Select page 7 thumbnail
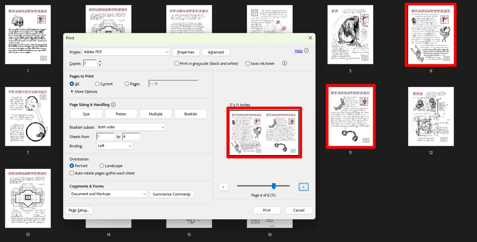Image resolution: width=477 pixels, height=242 pixels. (x=28, y=116)
